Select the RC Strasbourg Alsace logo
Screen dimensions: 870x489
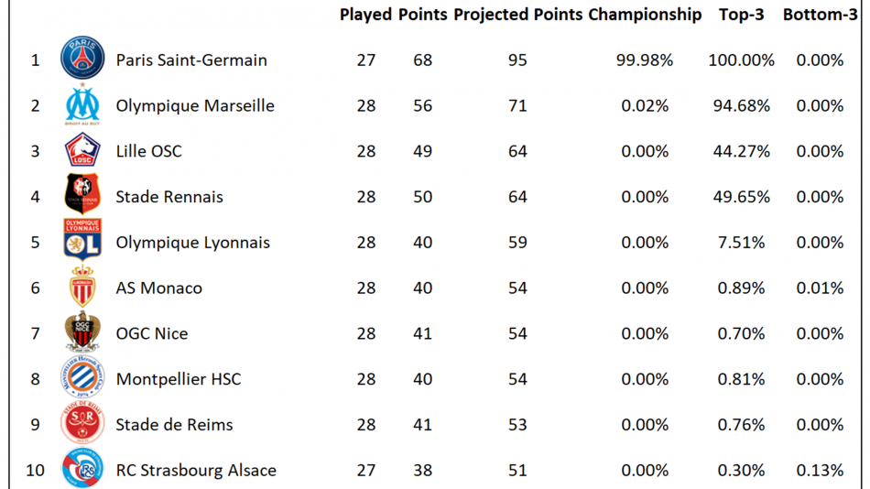point(82,468)
